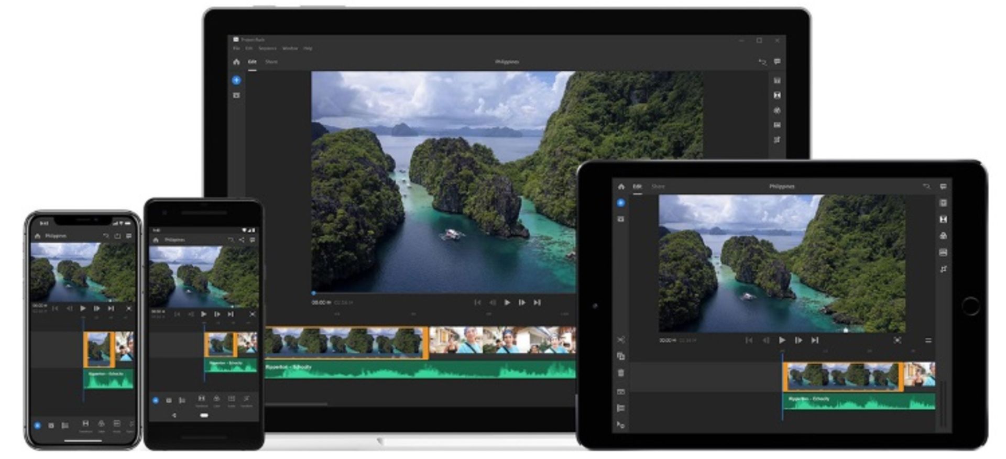Click the blue add media button on laptop
The height and width of the screenshot is (459, 1006).
click(236, 80)
